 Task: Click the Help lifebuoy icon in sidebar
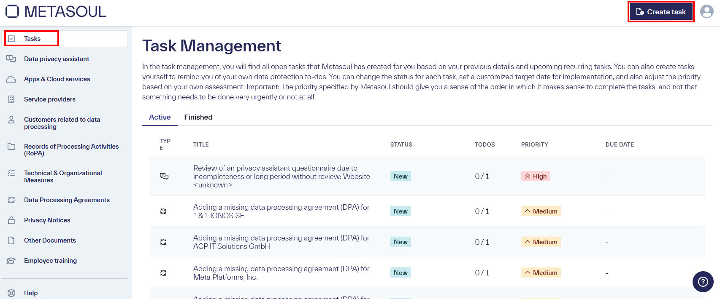coord(11,293)
